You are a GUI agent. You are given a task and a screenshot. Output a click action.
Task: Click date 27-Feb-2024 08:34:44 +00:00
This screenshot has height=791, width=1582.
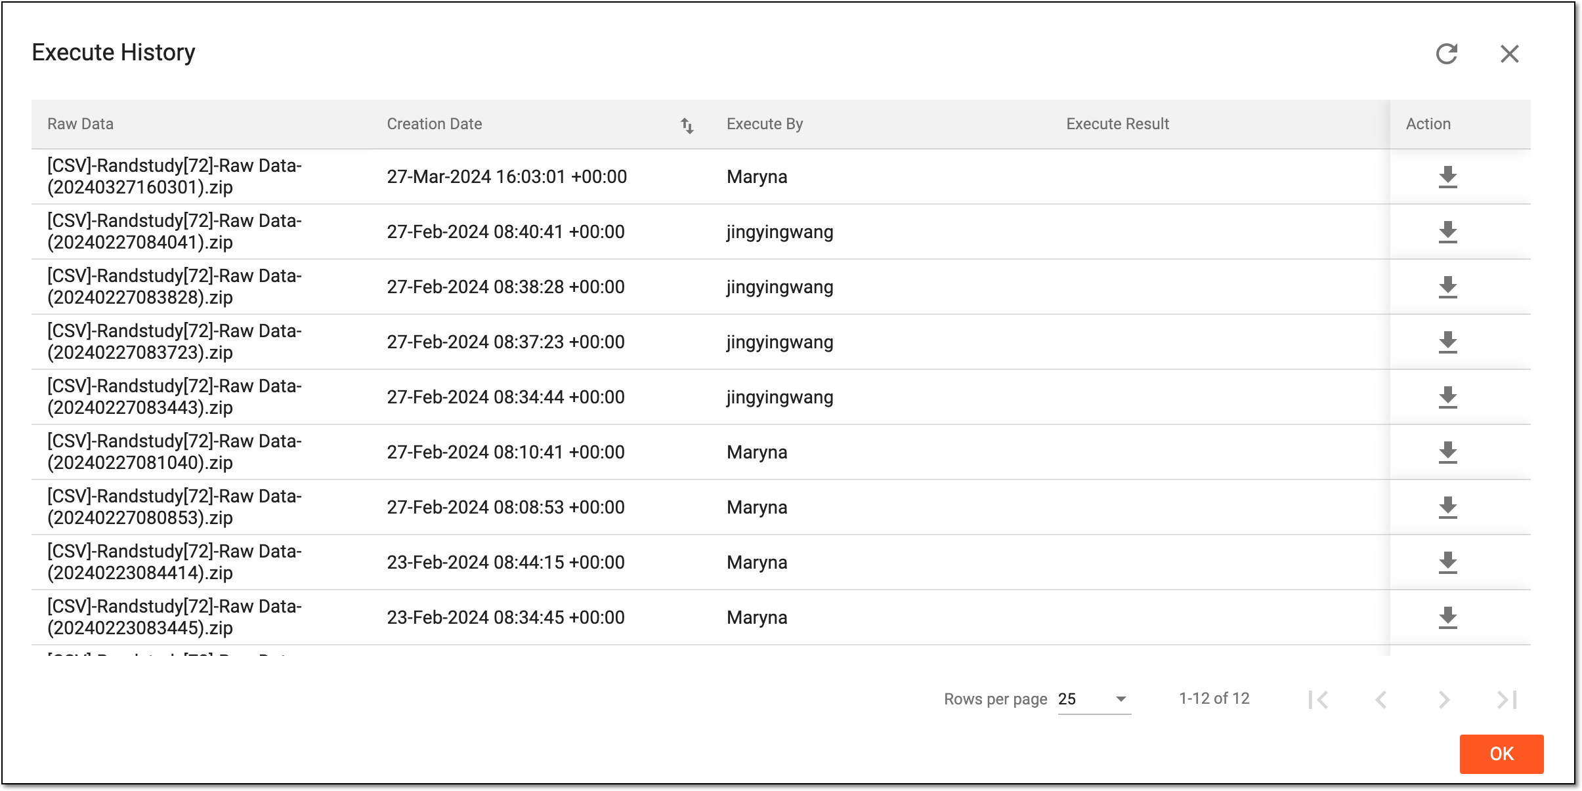click(x=505, y=397)
